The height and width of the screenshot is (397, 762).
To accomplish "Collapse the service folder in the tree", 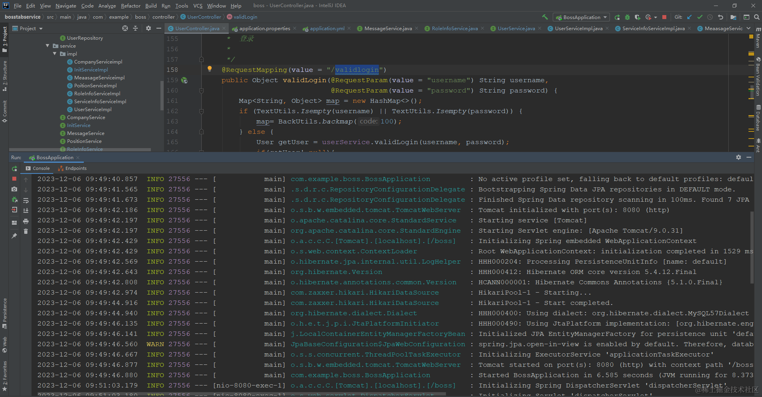I will tap(48, 46).
